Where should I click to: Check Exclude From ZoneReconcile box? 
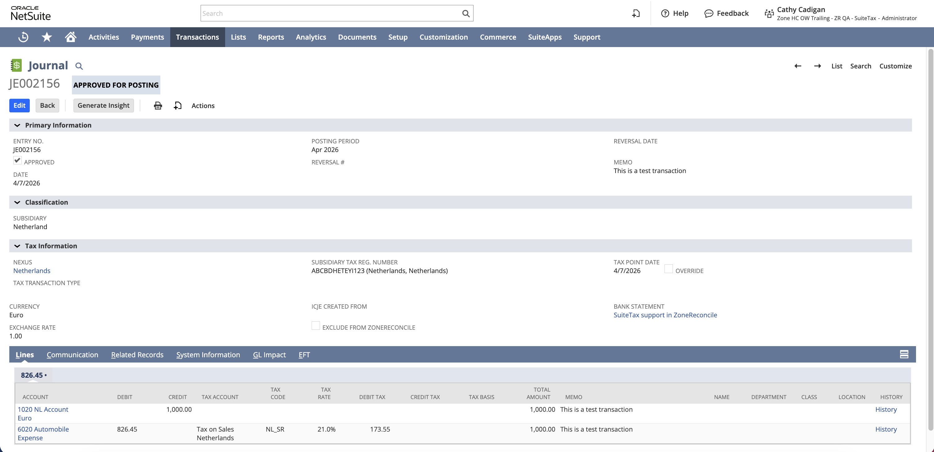316,326
